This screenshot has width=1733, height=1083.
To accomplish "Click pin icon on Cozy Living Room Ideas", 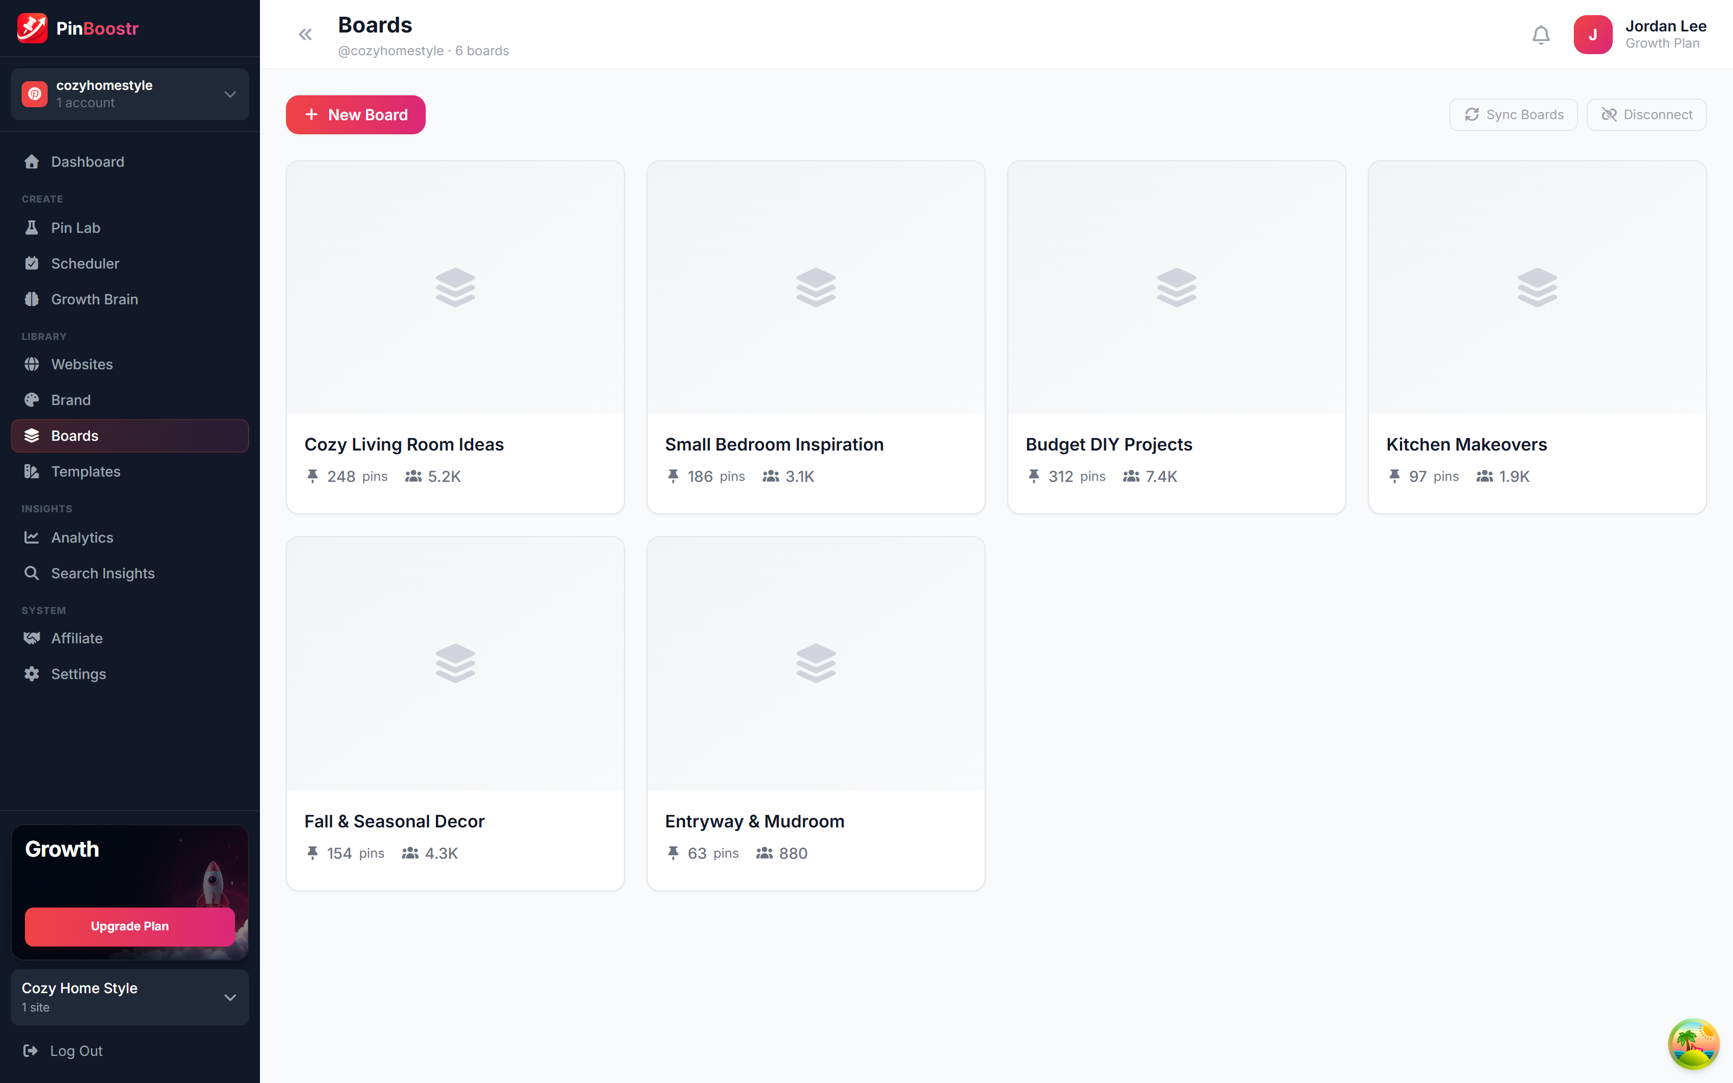I will tap(312, 477).
